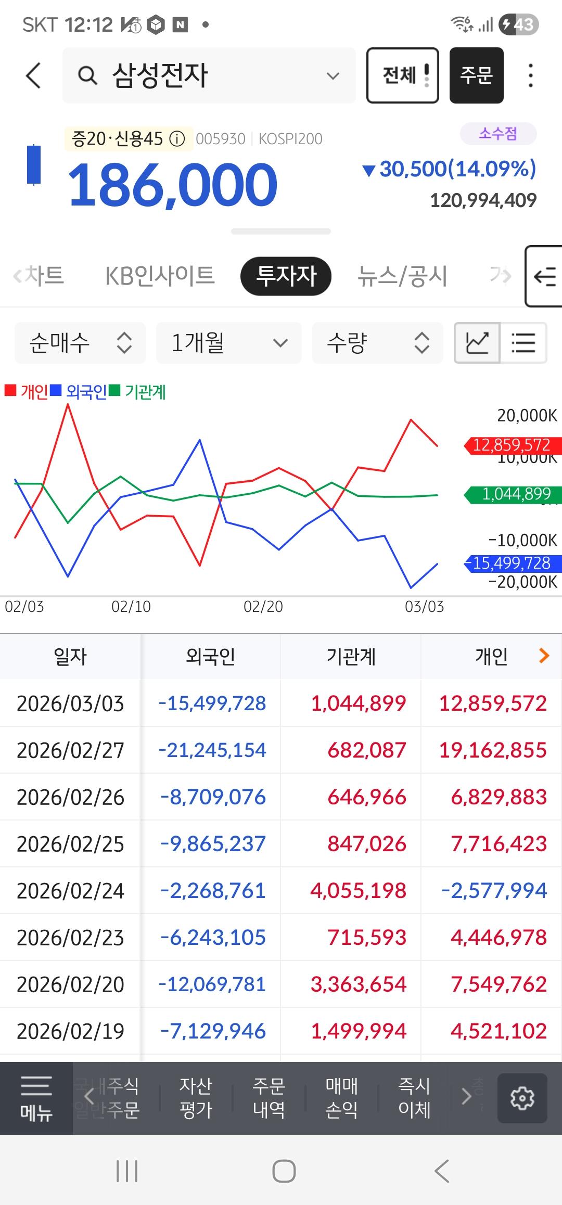
Task: Tap the Android recent apps button
Action: tap(127, 1171)
